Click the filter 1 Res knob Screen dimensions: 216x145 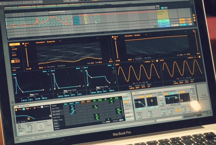[x=19, y=128]
